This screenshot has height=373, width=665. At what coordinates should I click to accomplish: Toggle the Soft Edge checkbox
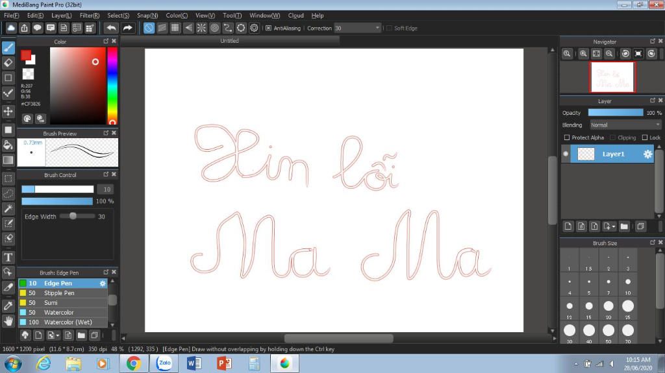(x=389, y=28)
